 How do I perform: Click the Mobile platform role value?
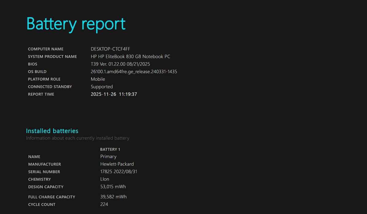click(98, 79)
